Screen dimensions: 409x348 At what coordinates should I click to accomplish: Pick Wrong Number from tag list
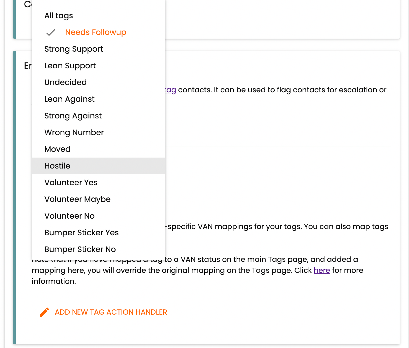[x=99, y=133]
